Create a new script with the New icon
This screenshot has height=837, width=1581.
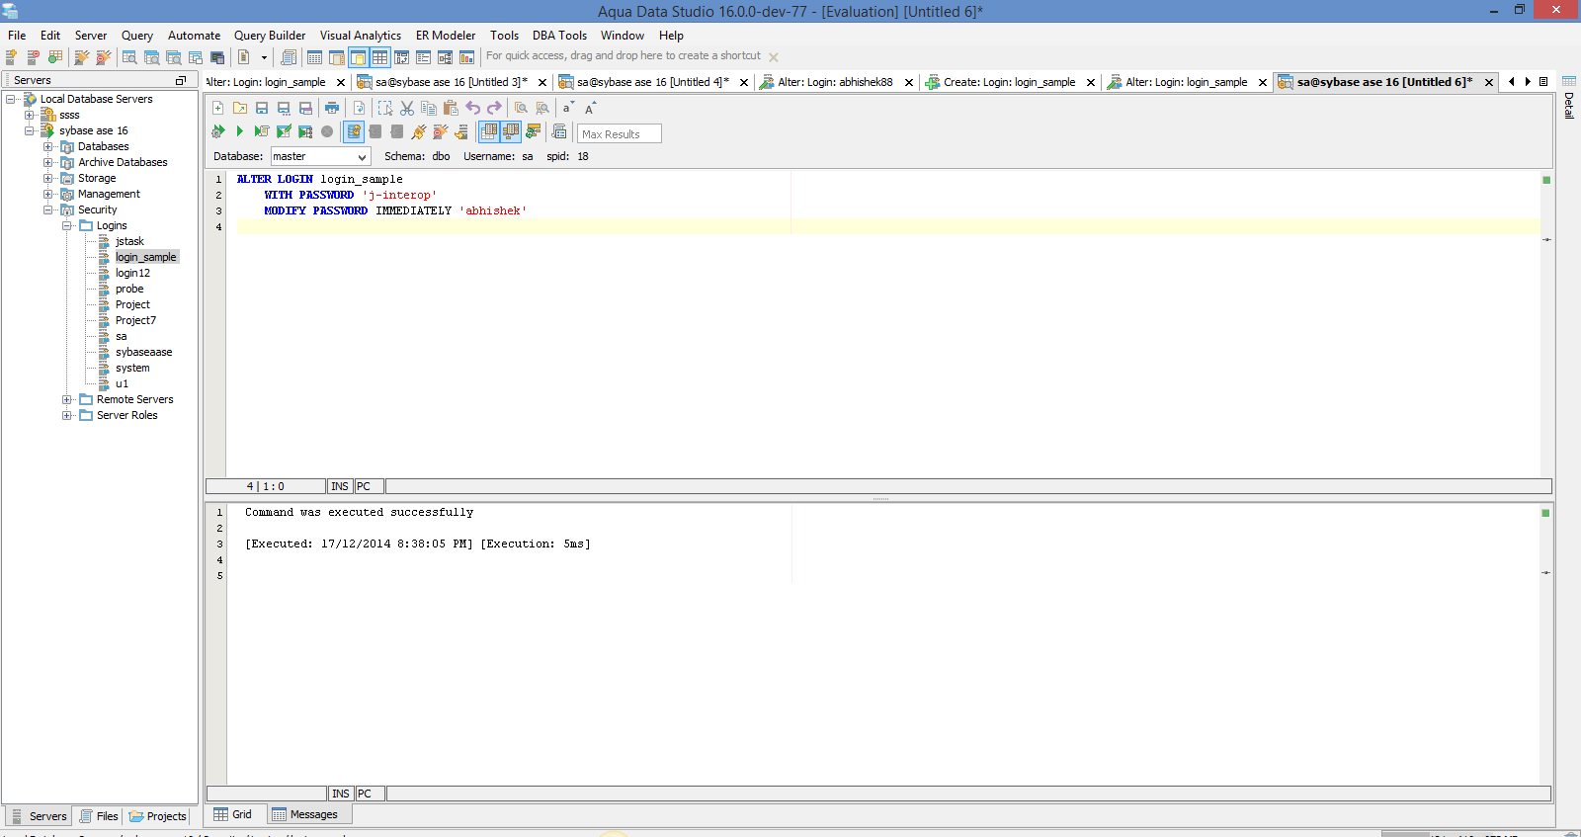point(218,108)
